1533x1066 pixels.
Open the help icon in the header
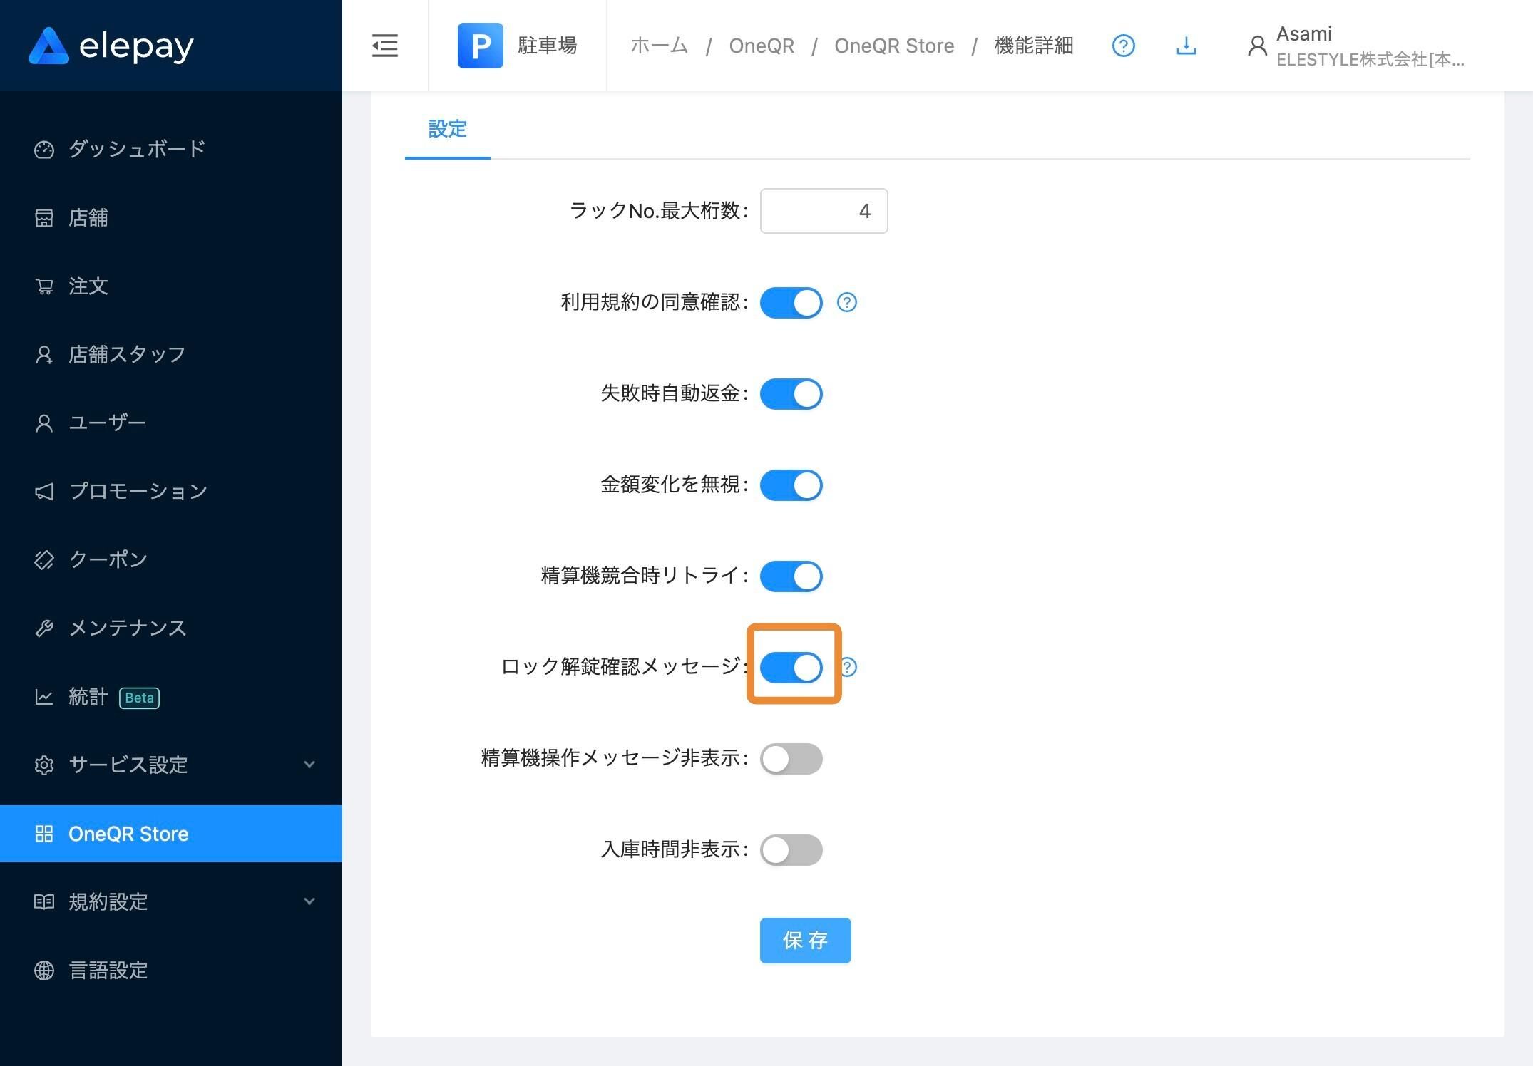[1123, 46]
